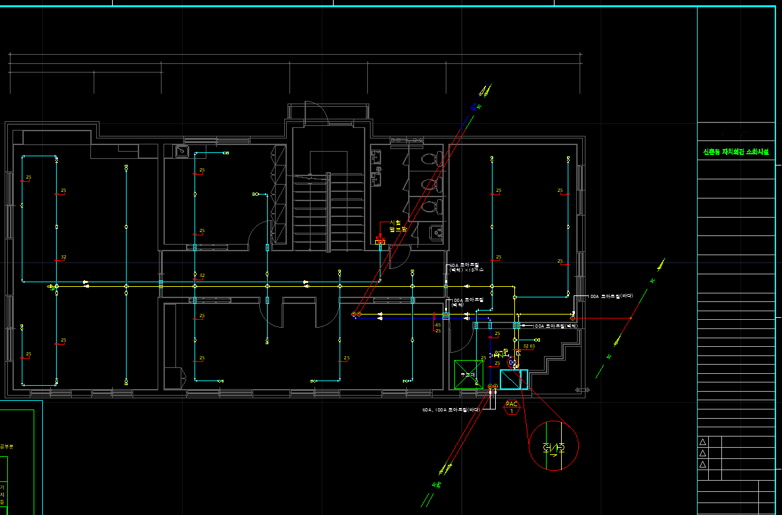Click the cyan PAC unit rectangle

point(513,380)
